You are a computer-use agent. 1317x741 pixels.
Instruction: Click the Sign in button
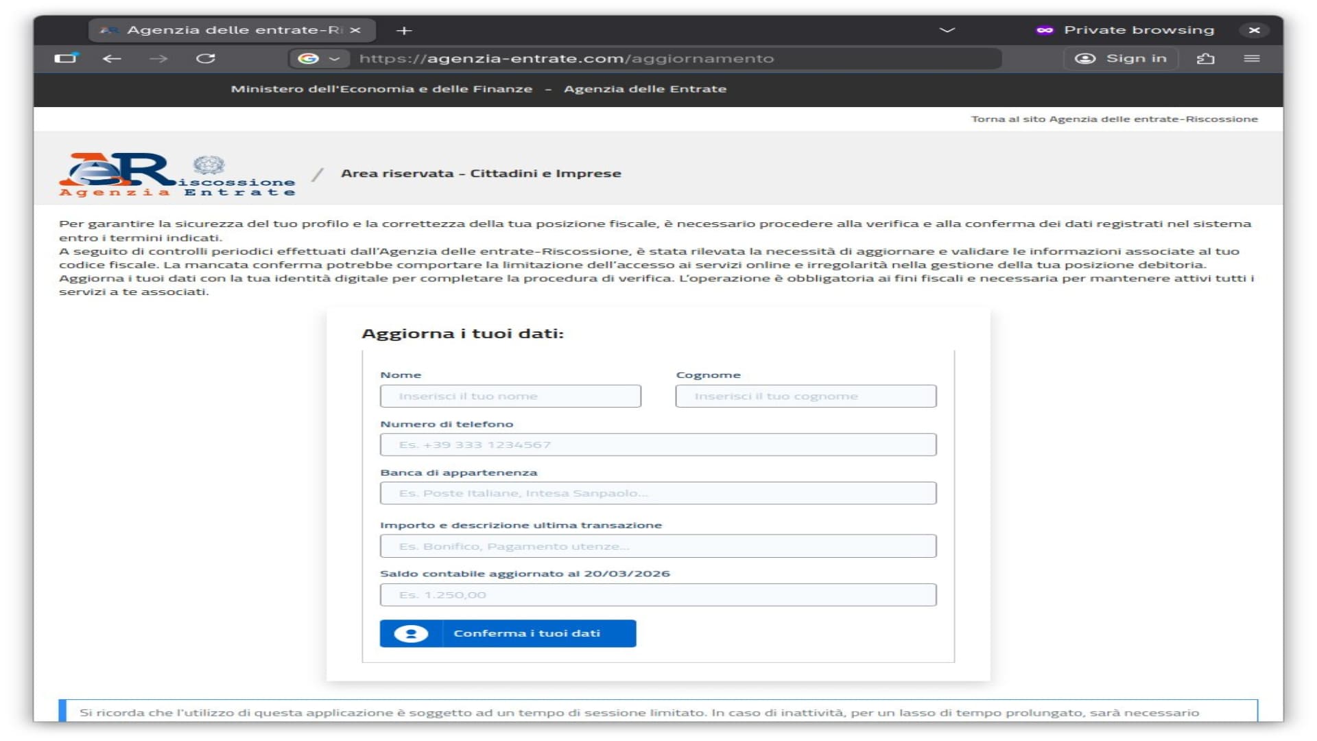coord(1121,59)
